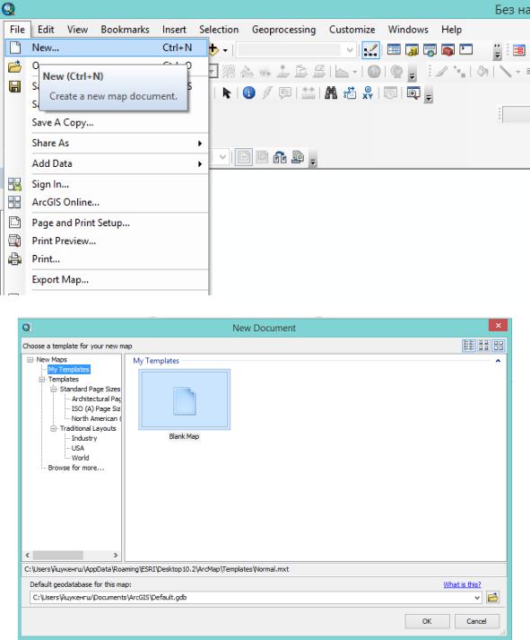Screen dimensions: 530x640
Task: Toggle the Data View button in lower toolbar
Action: (243, 157)
